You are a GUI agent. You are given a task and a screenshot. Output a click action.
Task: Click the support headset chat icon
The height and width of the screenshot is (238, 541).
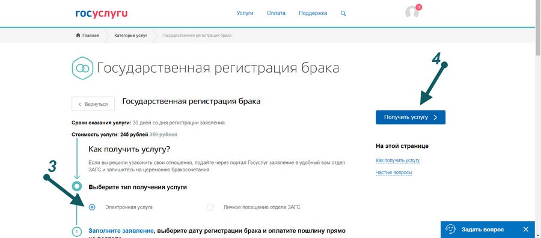coord(451,230)
